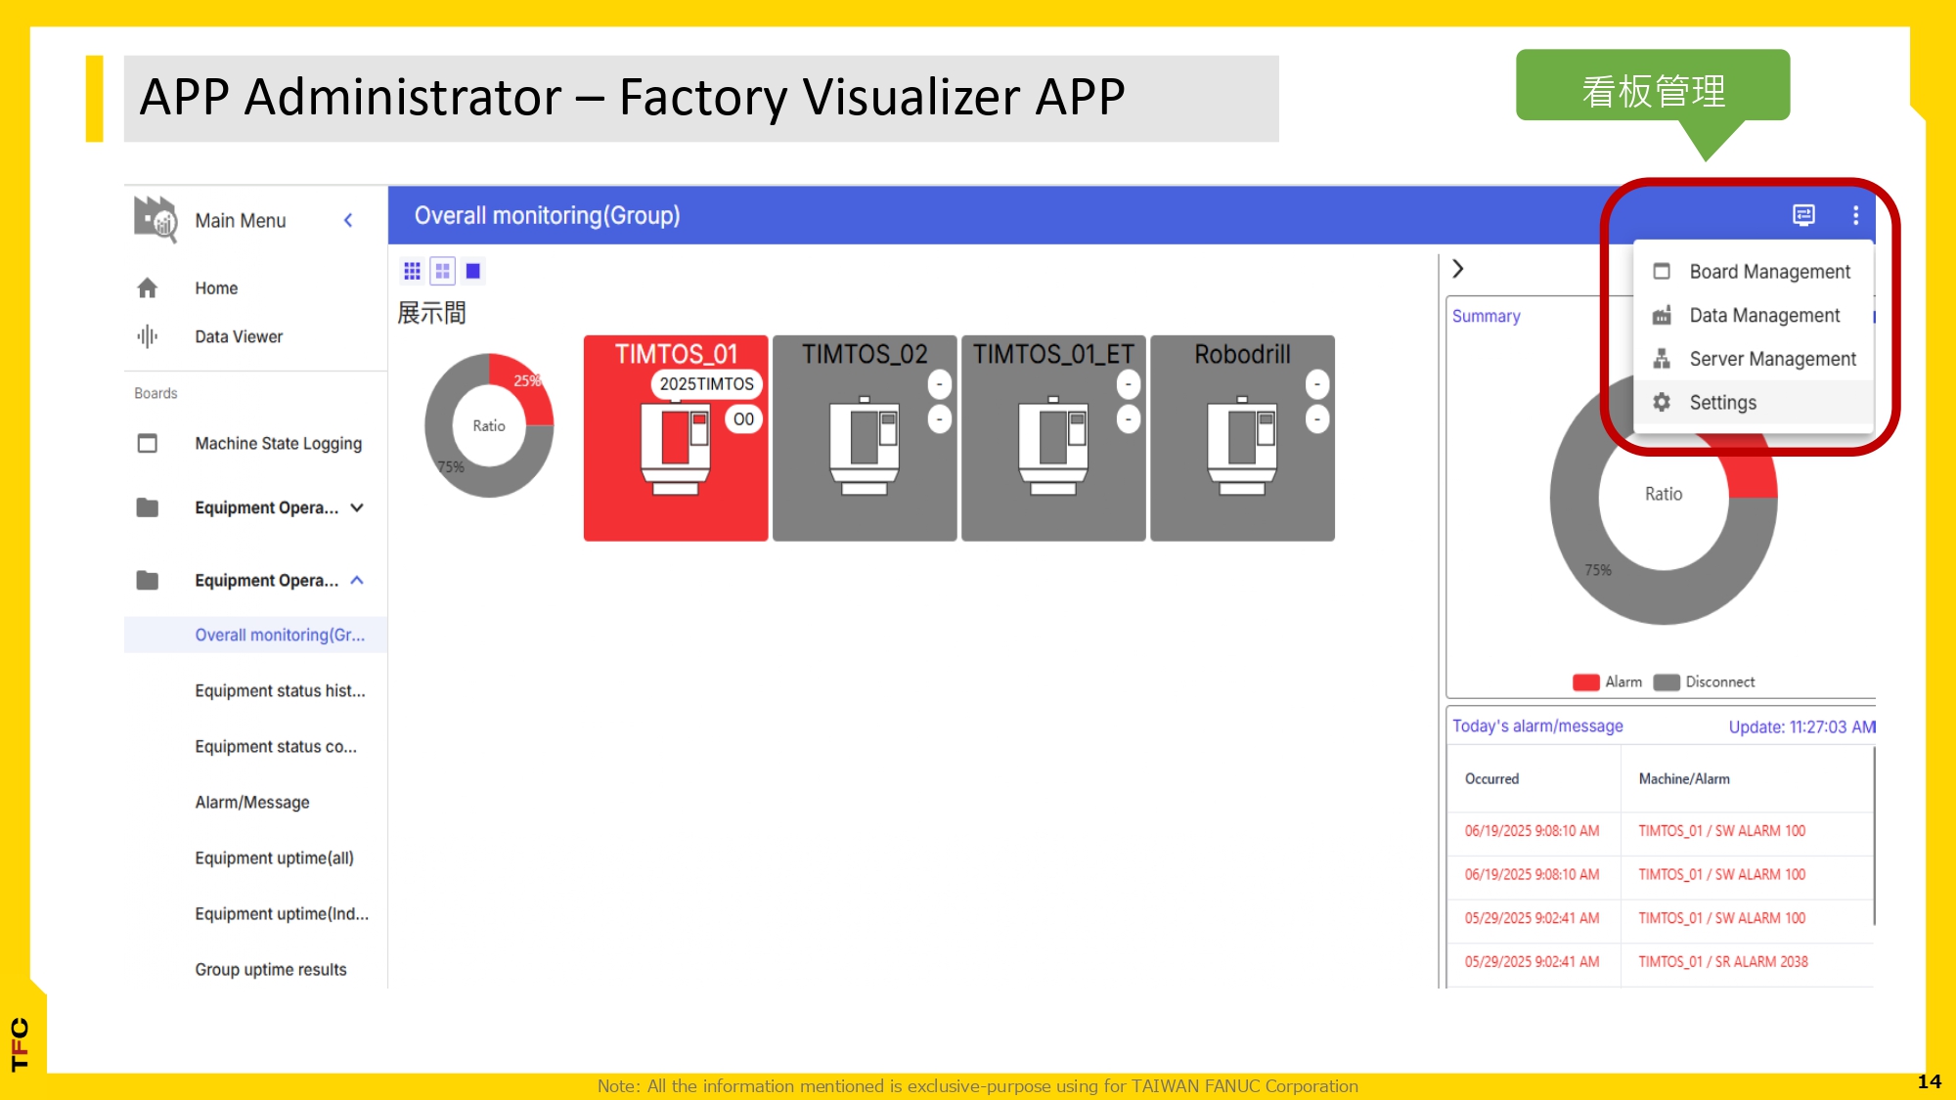1956x1100 pixels.
Task: Open Equipment uptime(all) page
Action: [x=274, y=858]
